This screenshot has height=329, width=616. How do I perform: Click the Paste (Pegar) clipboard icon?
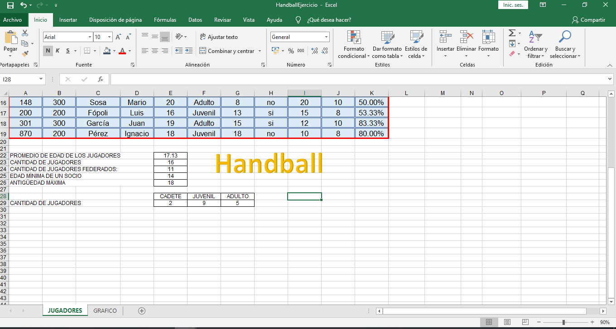click(x=10, y=37)
